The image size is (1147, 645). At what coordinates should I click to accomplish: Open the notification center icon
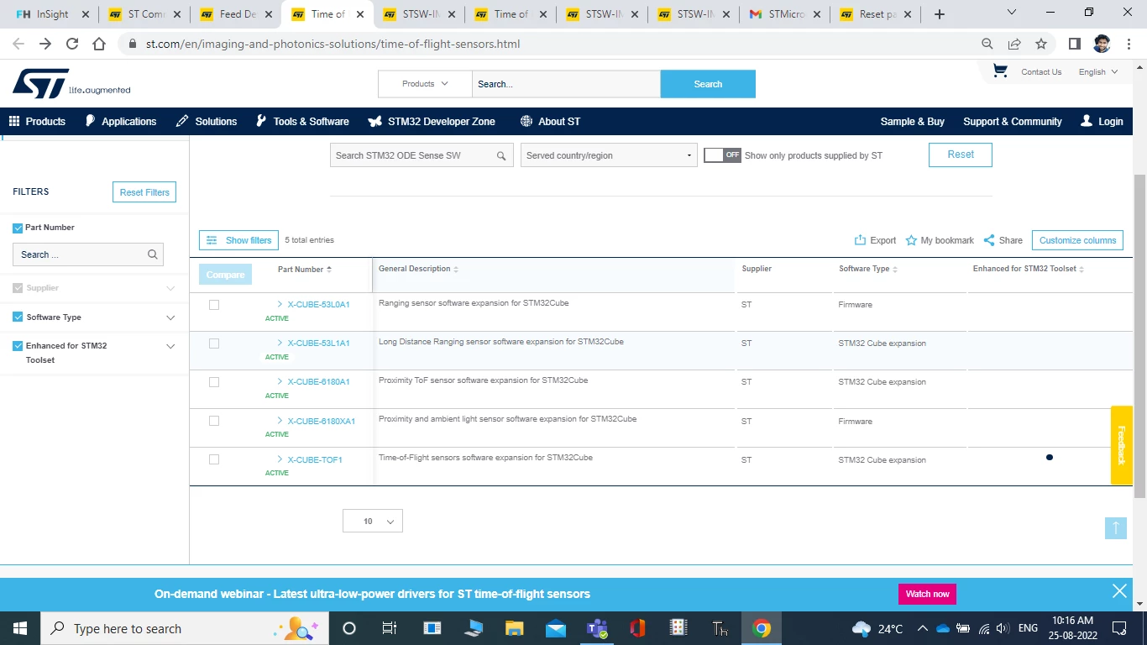click(x=1119, y=628)
